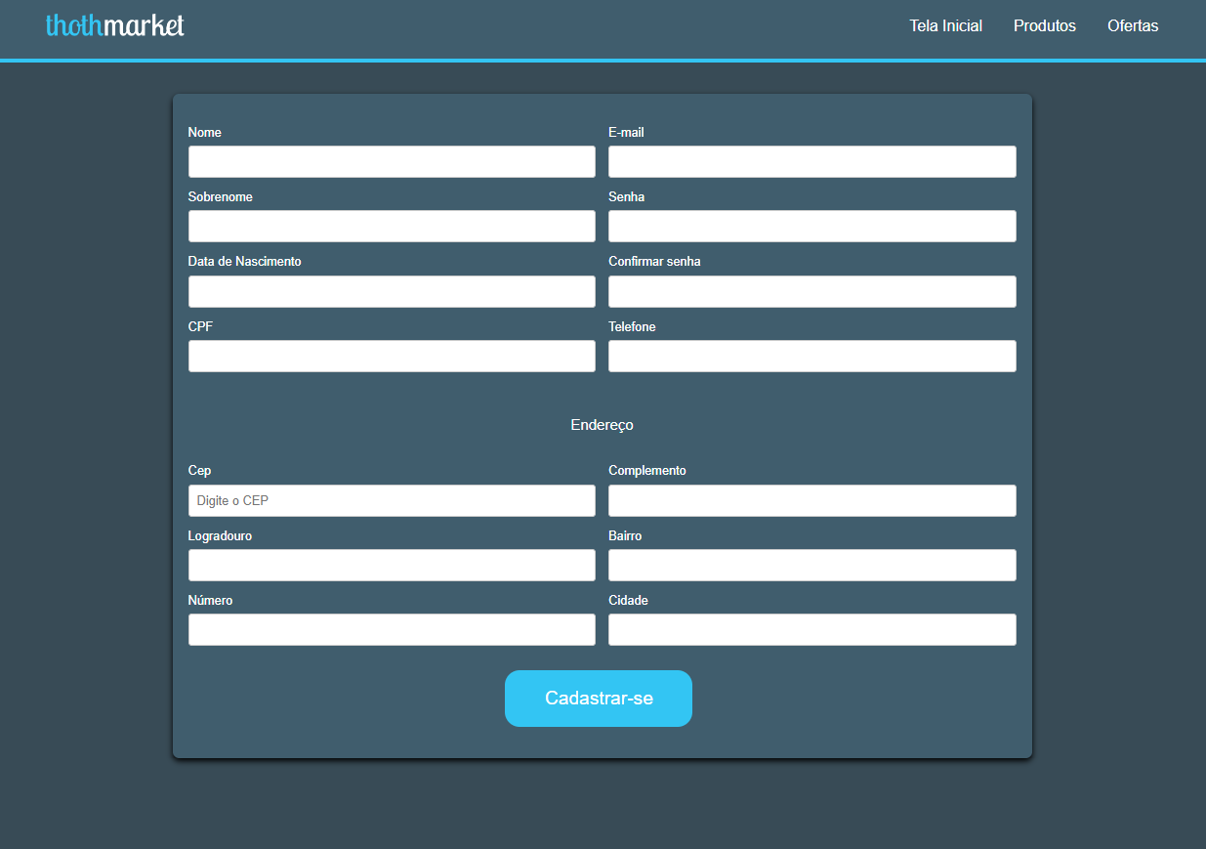
Task: Click the thothmarket logo
Action: (115, 26)
